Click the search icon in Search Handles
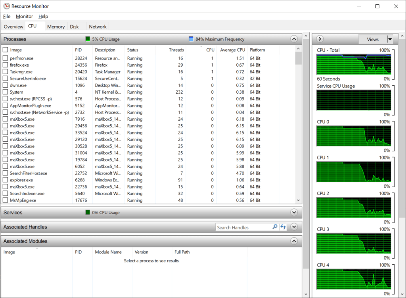 [x=275, y=227]
